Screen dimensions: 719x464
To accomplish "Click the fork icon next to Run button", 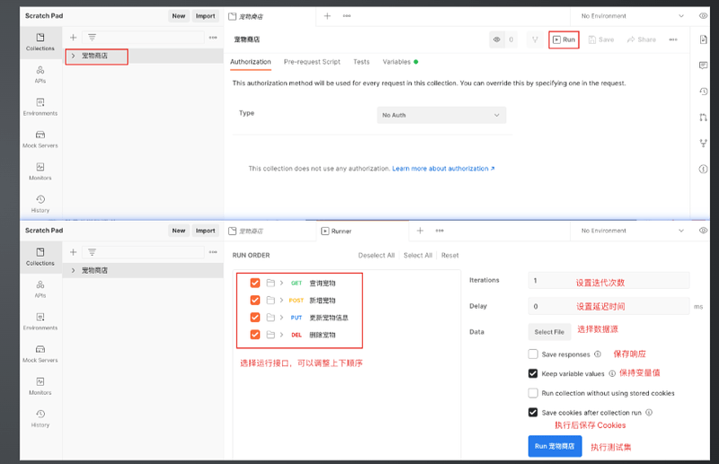I will [535, 39].
